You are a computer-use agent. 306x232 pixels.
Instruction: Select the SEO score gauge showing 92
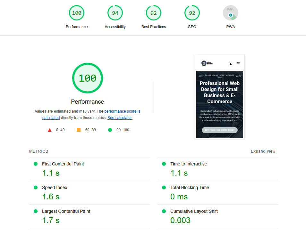[x=192, y=13]
